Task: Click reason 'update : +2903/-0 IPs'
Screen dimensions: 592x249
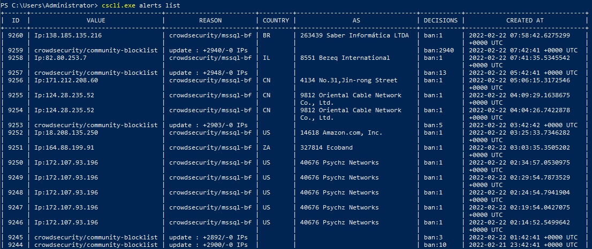Action: [208, 125]
